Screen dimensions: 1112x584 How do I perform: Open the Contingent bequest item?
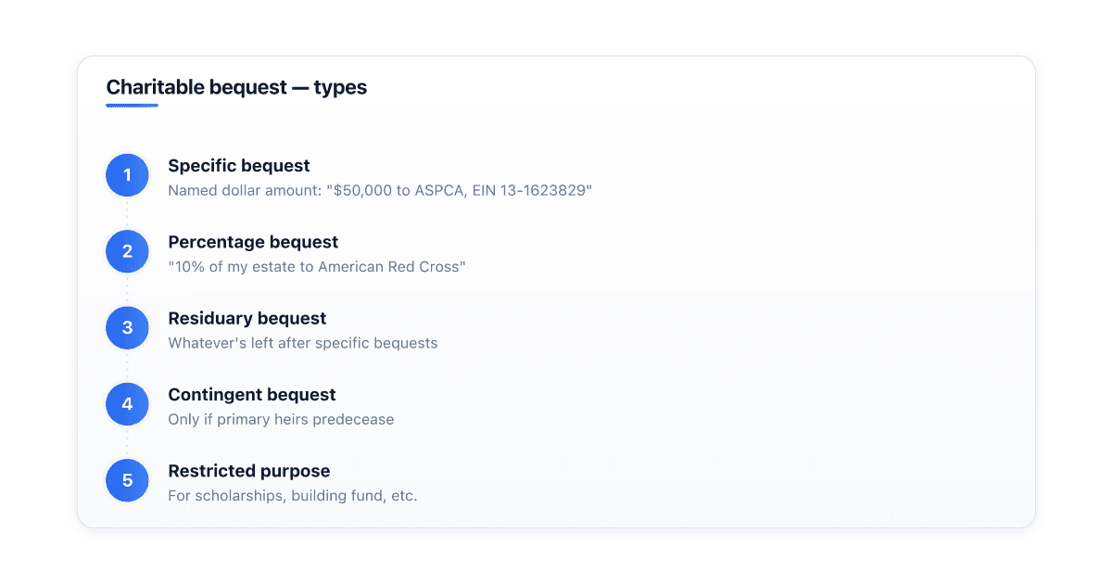(252, 395)
